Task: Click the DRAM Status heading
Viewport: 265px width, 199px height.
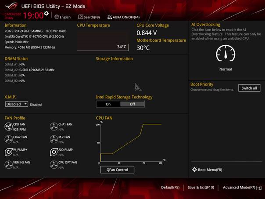Action: [16, 59]
